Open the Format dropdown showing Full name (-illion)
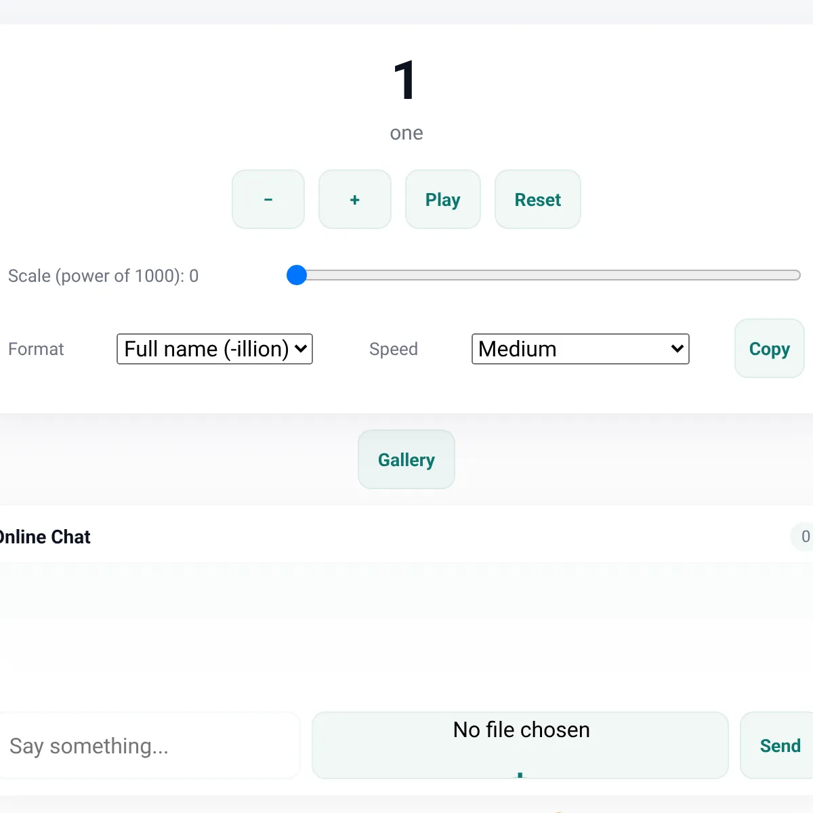The height and width of the screenshot is (813, 813). pos(214,349)
